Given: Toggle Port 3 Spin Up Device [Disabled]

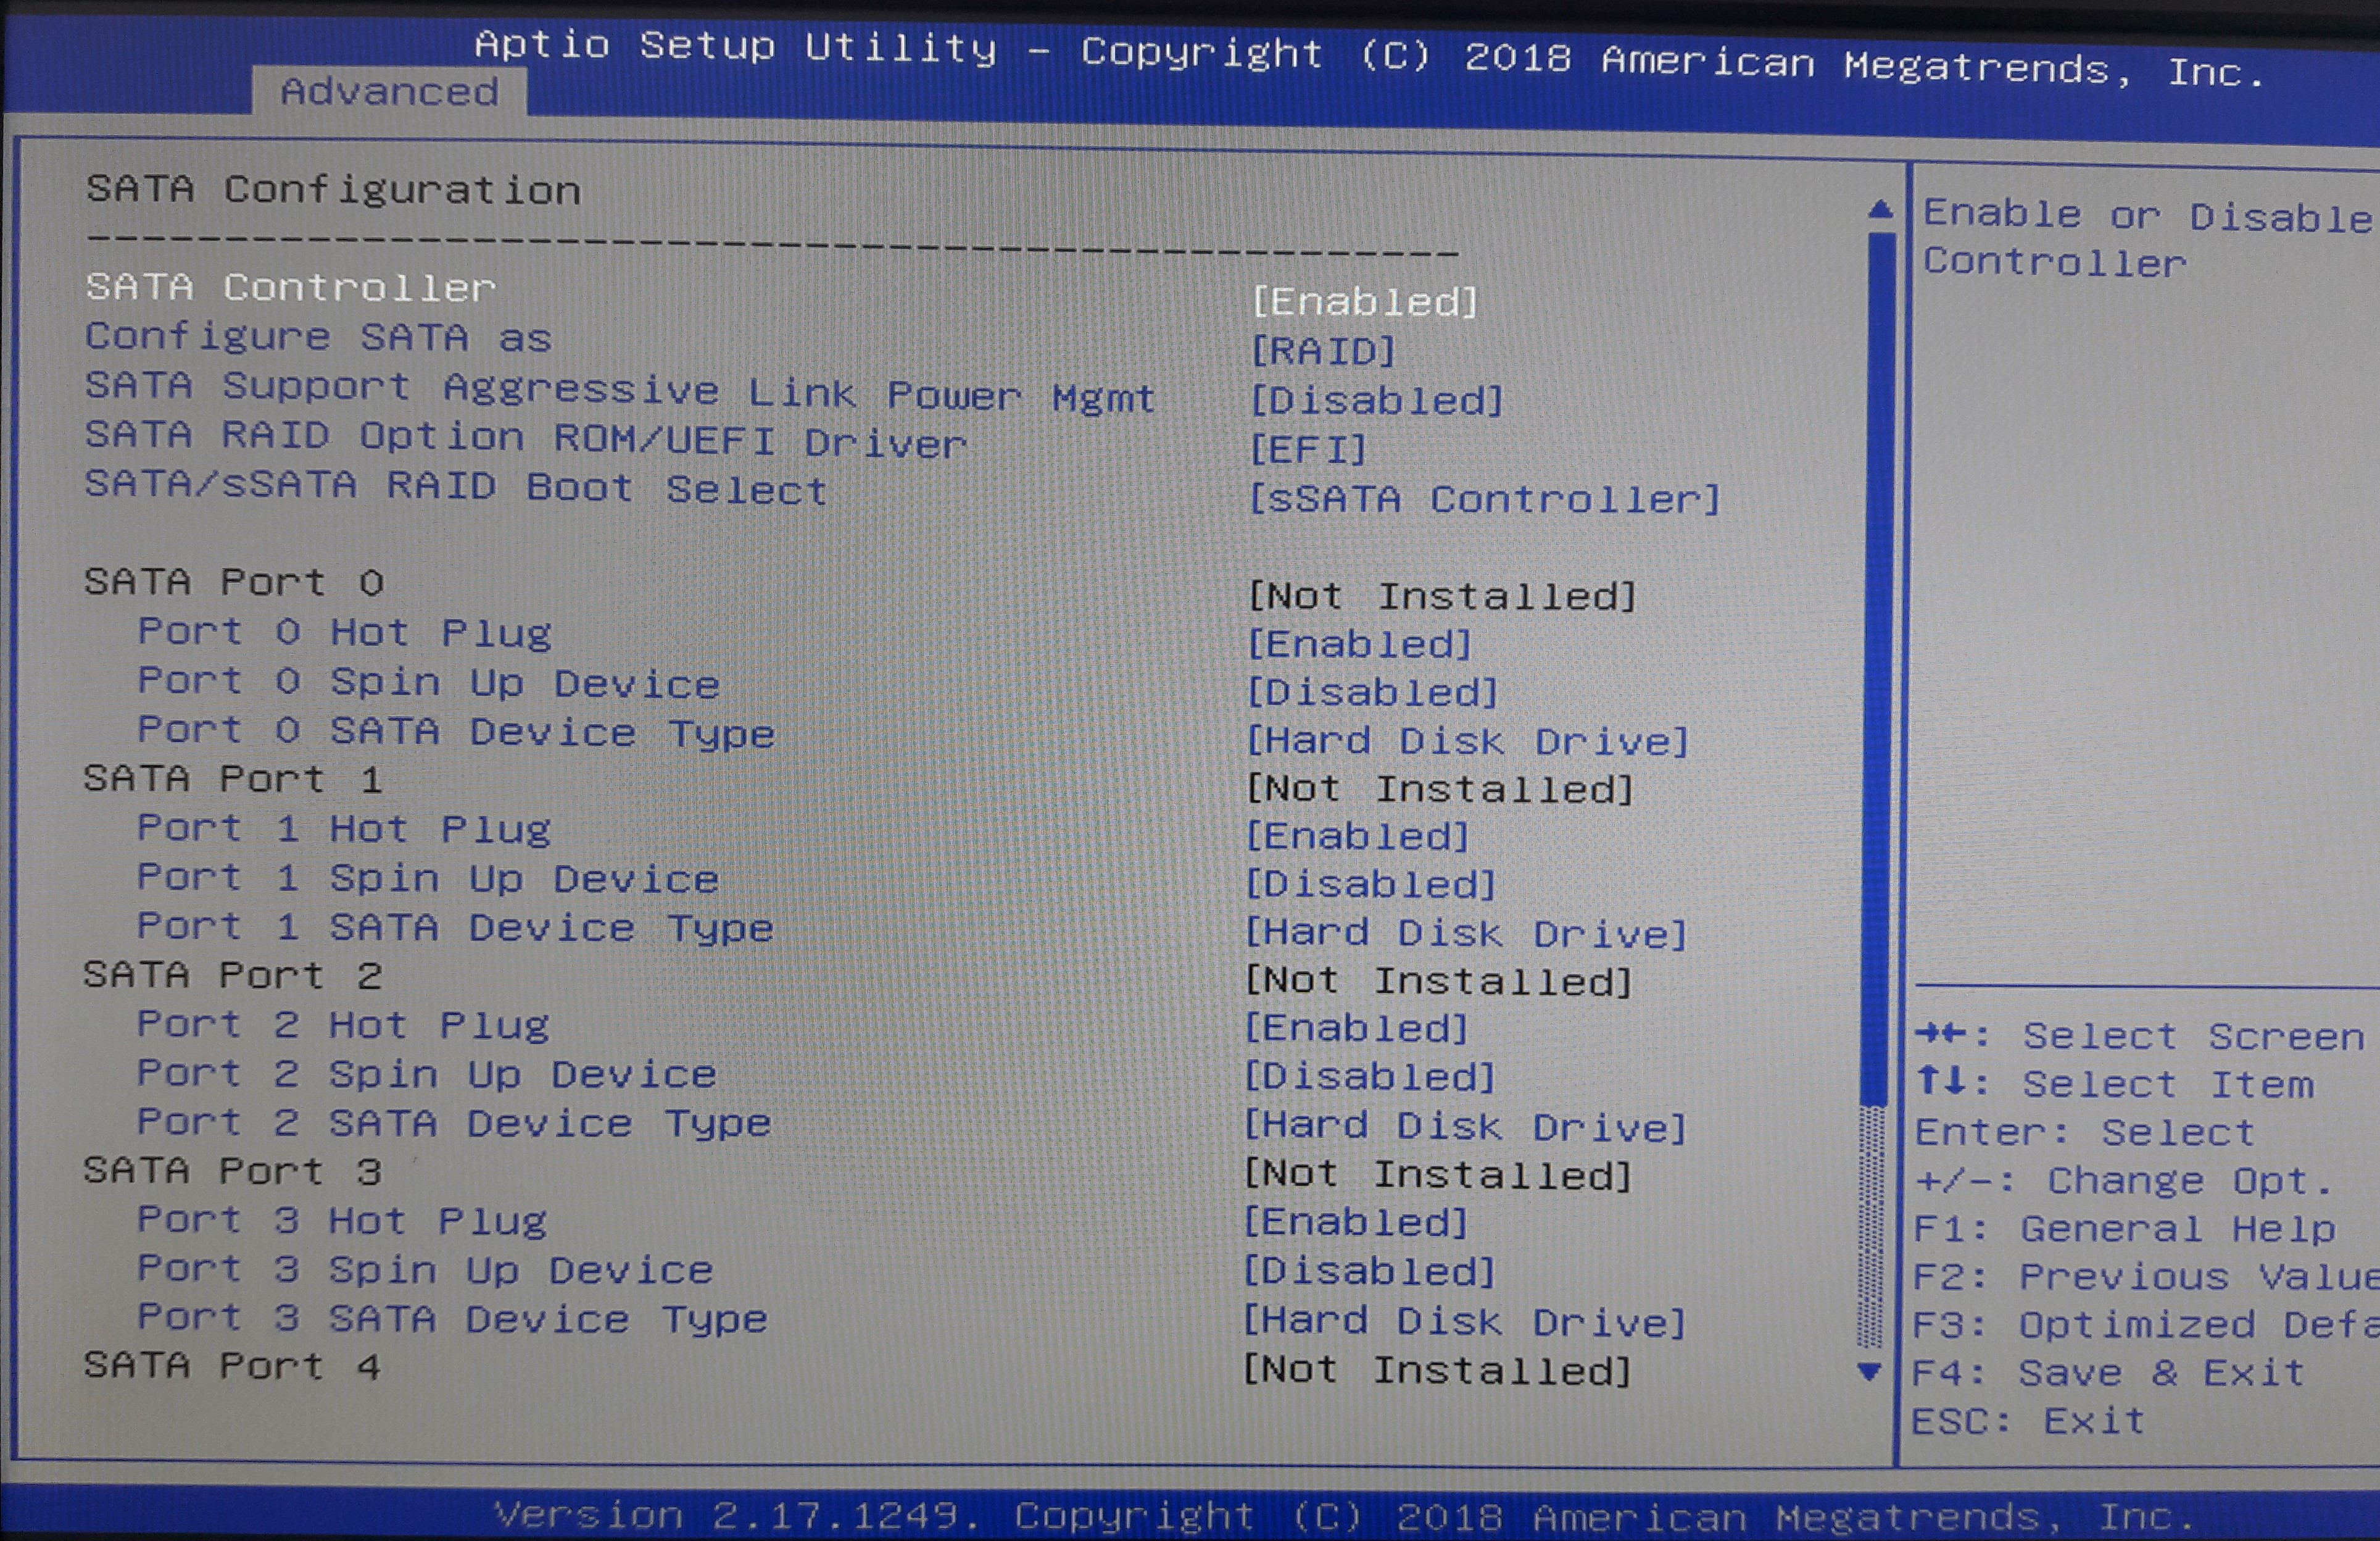Looking at the screenshot, I should [x=1370, y=1272].
